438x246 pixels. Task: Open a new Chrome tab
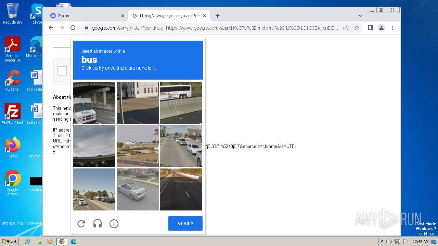[x=217, y=16]
